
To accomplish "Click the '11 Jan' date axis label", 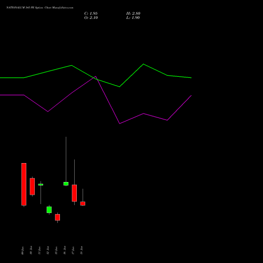I will pyautogui.click(x=39, y=250).
